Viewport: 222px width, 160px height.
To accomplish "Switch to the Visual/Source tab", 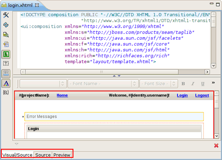I will click(x=17, y=155).
